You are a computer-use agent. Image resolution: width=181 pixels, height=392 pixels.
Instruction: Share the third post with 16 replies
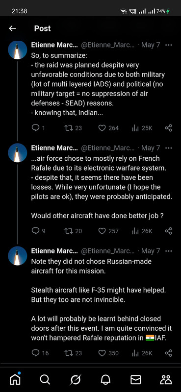click(168, 353)
